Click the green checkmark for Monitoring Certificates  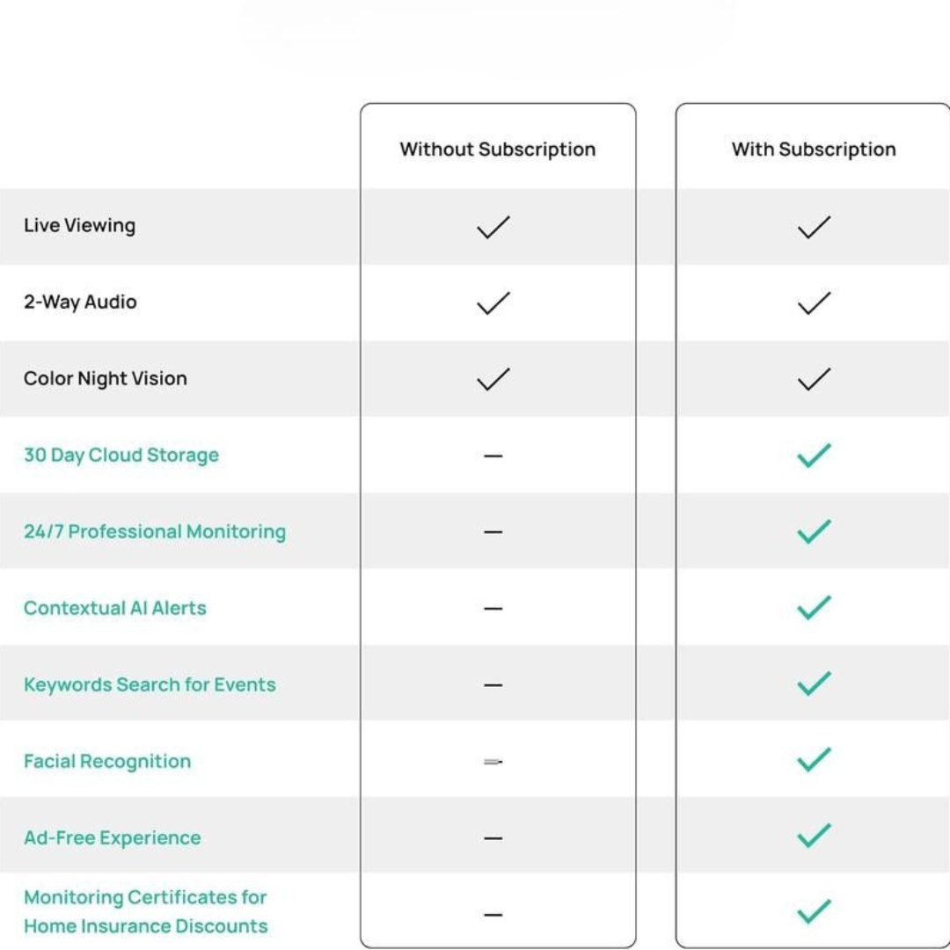[814, 912]
